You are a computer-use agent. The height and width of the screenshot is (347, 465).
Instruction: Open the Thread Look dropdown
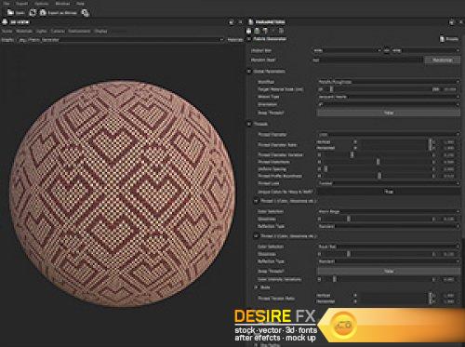(389, 183)
